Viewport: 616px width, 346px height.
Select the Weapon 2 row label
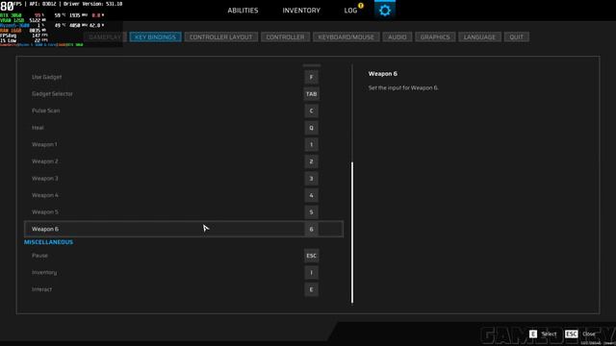[45, 161]
